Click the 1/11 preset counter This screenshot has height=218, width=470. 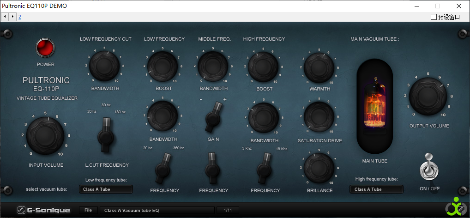click(x=228, y=211)
